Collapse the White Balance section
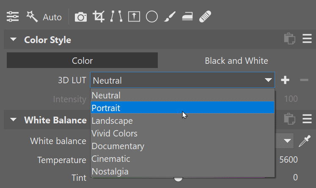Screen dimensions: 316x188 (x=13, y=120)
